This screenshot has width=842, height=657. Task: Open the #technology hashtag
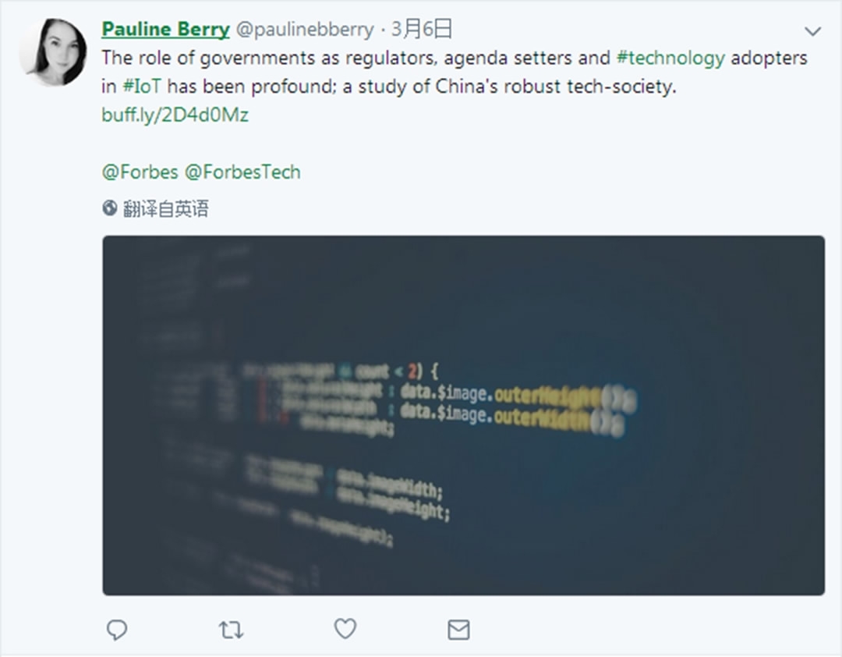pos(670,58)
